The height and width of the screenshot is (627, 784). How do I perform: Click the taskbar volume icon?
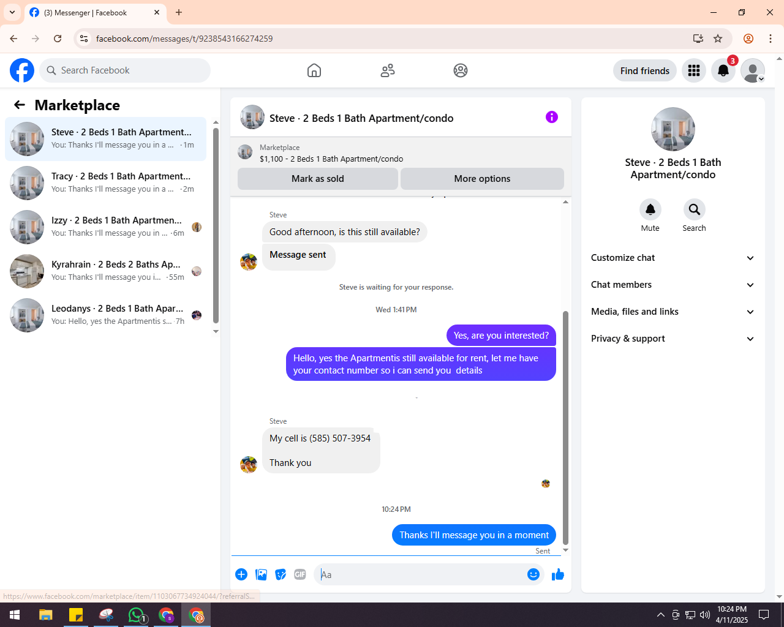tap(705, 615)
